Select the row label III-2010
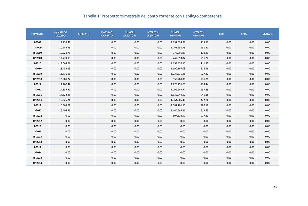The width and height of the screenshot is (308, 206). [x=37, y=74]
